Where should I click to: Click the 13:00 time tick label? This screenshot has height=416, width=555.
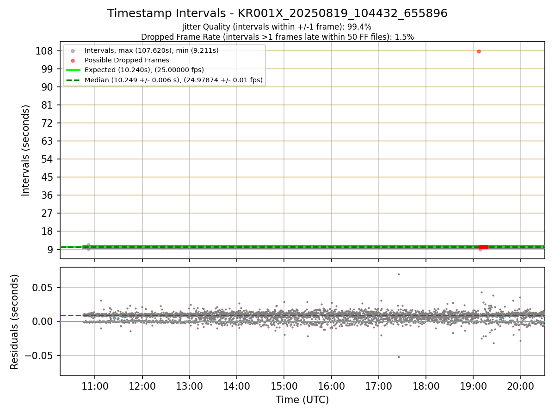tap(190, 386)
